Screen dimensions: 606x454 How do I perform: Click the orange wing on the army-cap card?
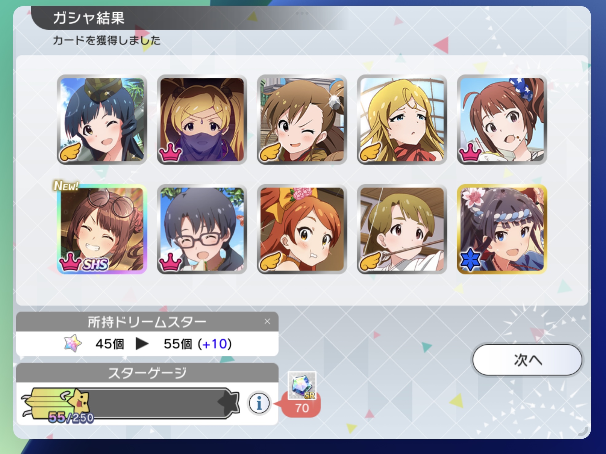71,152
